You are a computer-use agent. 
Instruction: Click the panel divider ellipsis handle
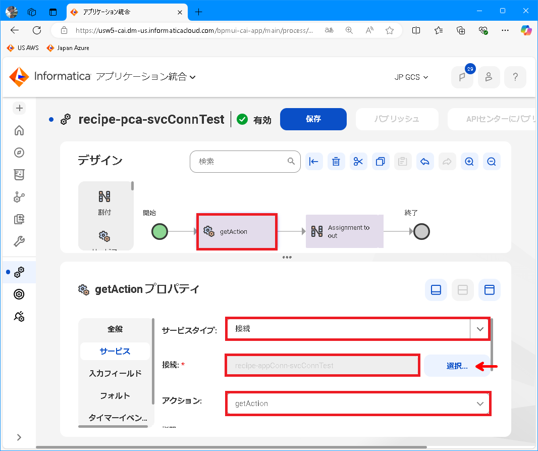287,257
